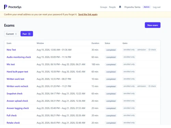
Task: Click the Status column header
Action: (x=107, y=43)
